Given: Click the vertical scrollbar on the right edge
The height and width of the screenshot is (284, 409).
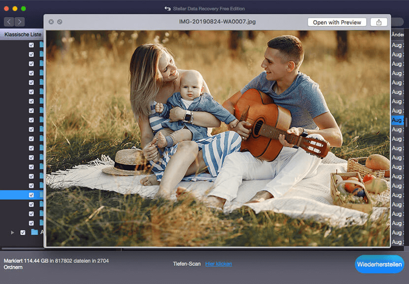Looking at the screenshot, I should (x=407, y=122).
